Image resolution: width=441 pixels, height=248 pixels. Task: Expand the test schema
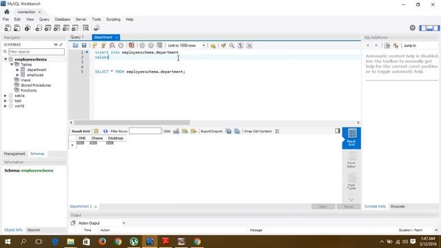(6, 101)
